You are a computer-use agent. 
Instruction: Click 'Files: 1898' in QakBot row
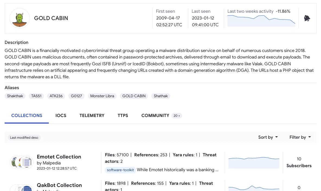tap(115, 183)
